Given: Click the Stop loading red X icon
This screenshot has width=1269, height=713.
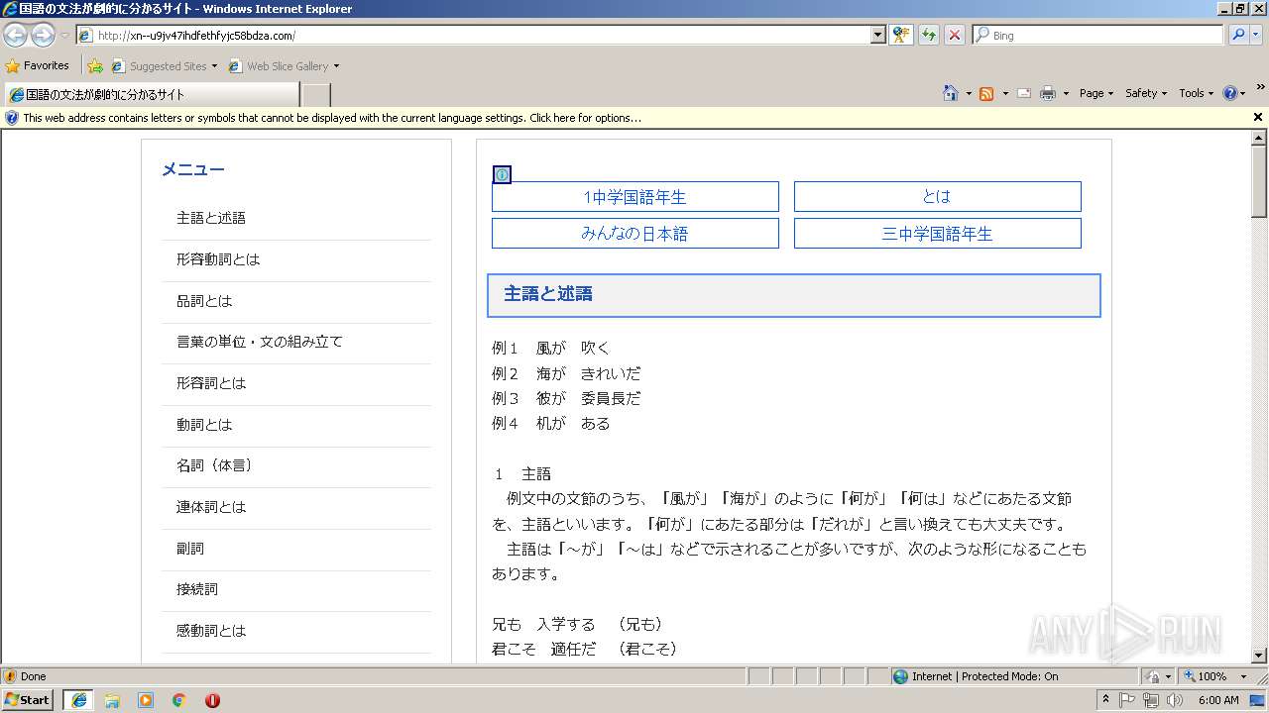Looking at the screenshot, I should pyautogui.click(x=954, y=35).
